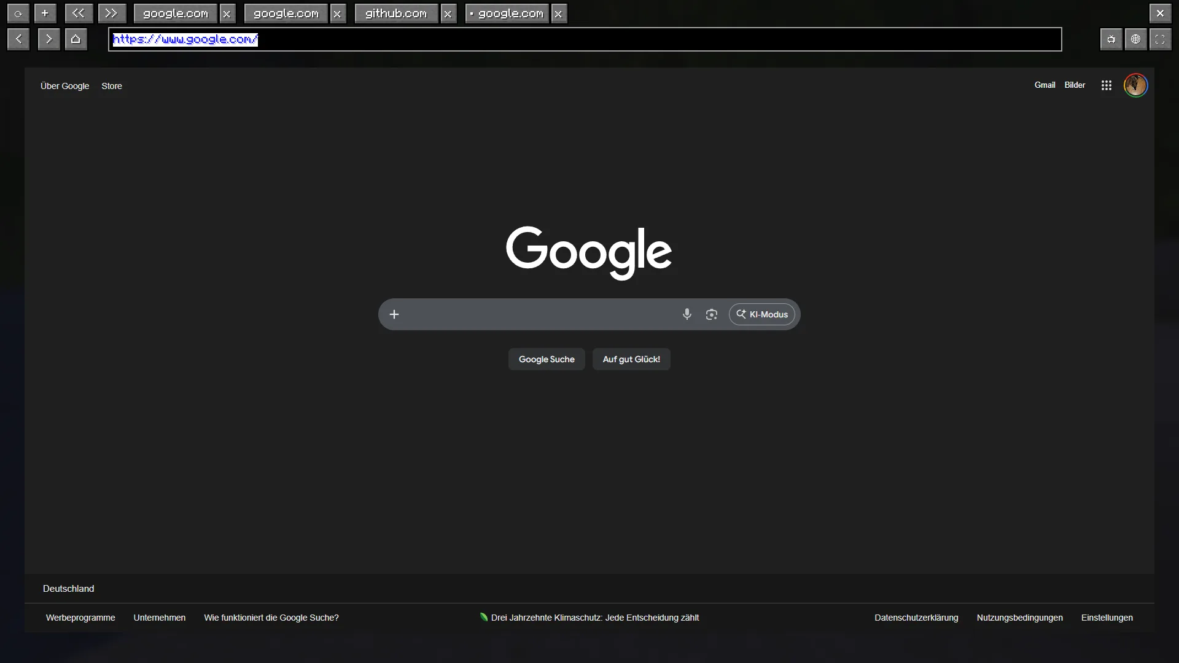Click the plus icon inside the search box

[394, 314]
